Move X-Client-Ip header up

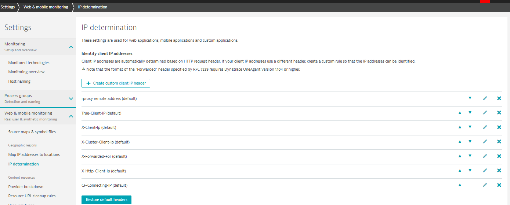click(460, 127)
